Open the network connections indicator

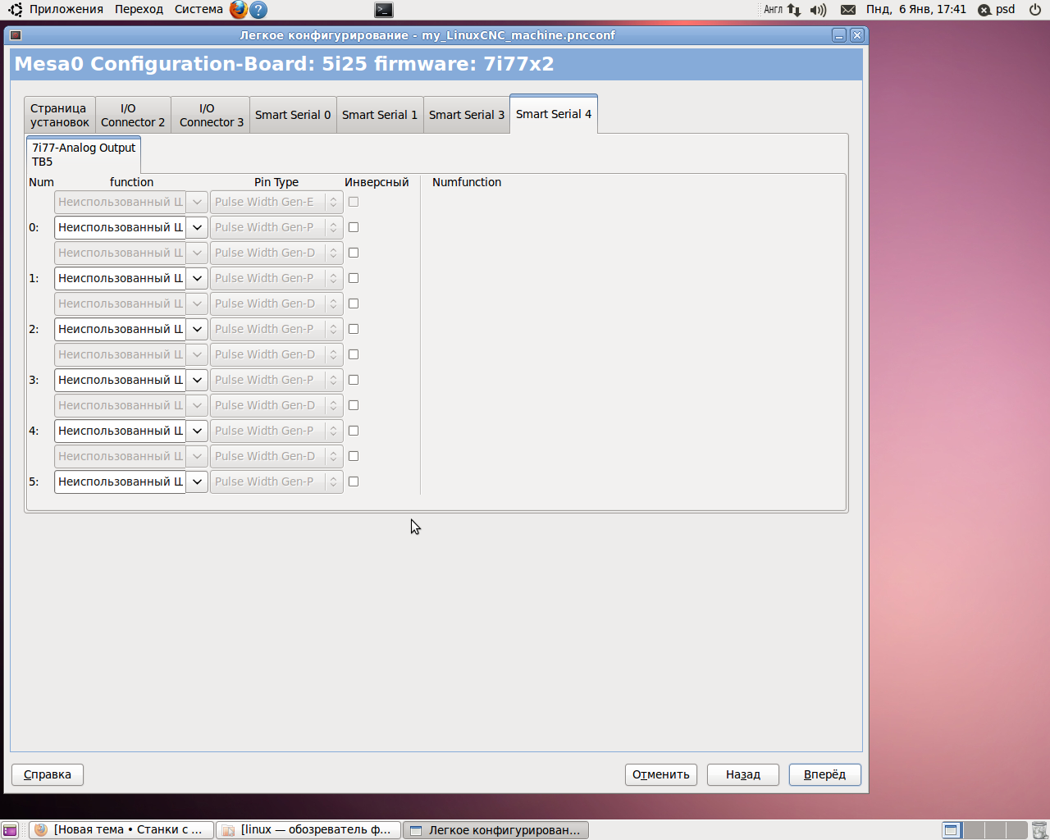793,10
